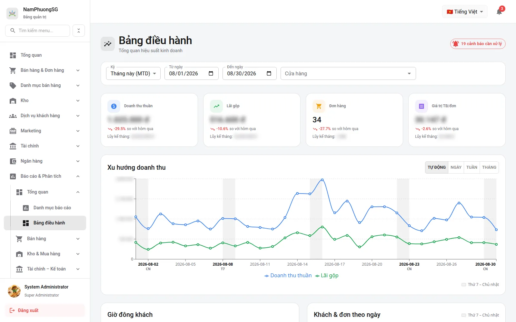The height and width of the screenshot is (322, 516).
Task: Click the Marketing briefcase icon
Action: 13,131
